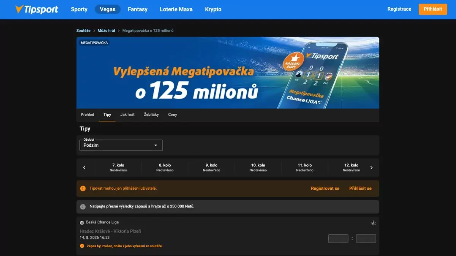Click the Tipsport logo
The width and height of the screenshot is (456, 256).
click(36, 9)
